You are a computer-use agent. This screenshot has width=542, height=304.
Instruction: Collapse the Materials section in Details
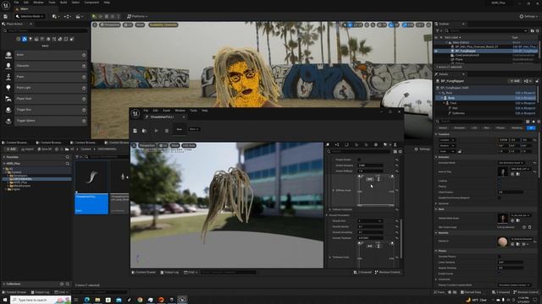pos(436,233)
